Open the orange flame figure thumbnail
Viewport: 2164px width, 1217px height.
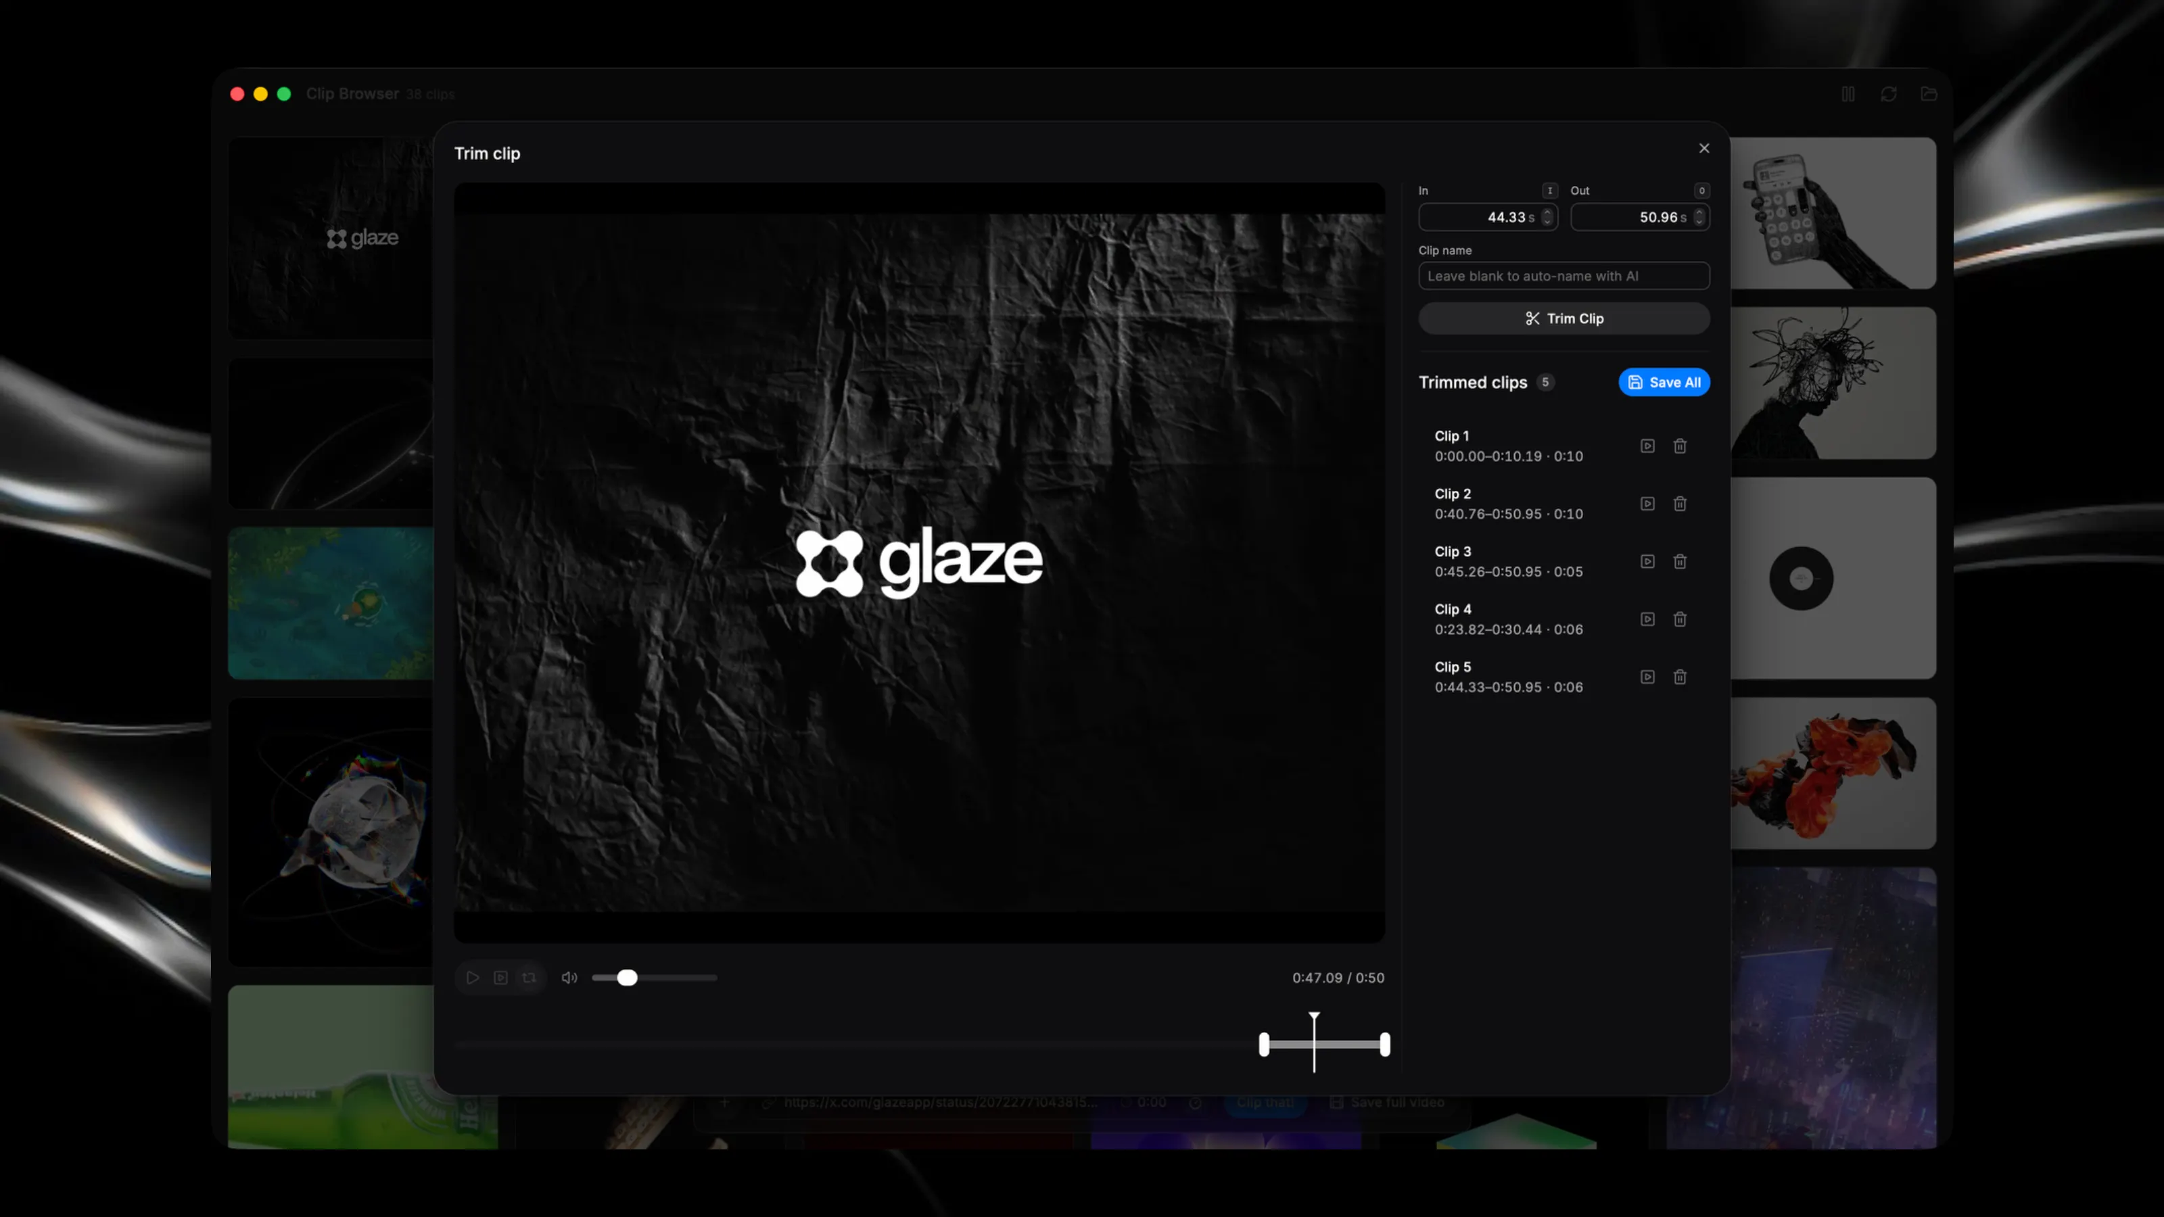click(x=1834, y=773)
